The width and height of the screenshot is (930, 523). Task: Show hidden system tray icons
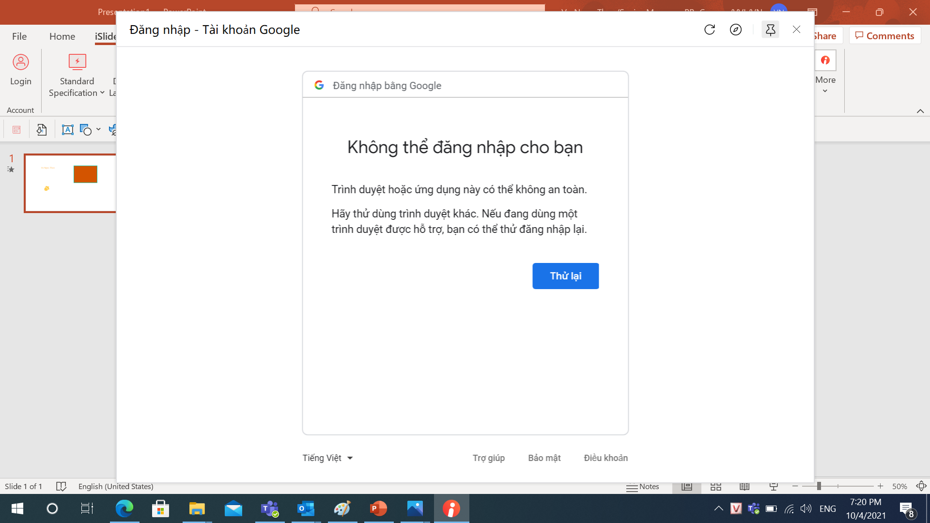coord(719,508)
